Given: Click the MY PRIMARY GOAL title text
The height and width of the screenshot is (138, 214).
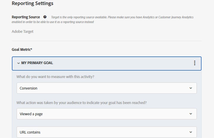Looking at the screenshot, I should 37,63.
